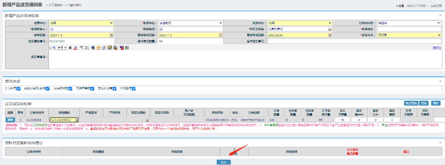445x165 pixels.
Task: Expand the 字号 font size dropdown
Action: tap(62, 48)
